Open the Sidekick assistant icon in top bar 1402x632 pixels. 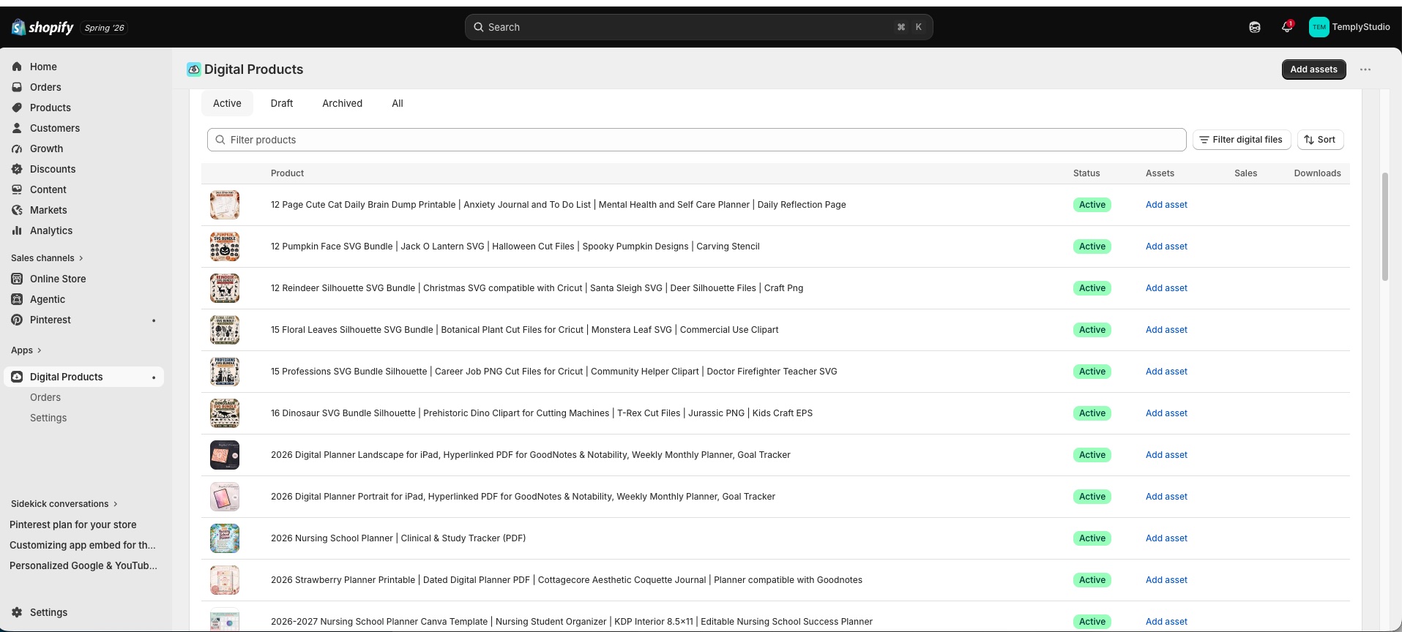(1255, 27)
